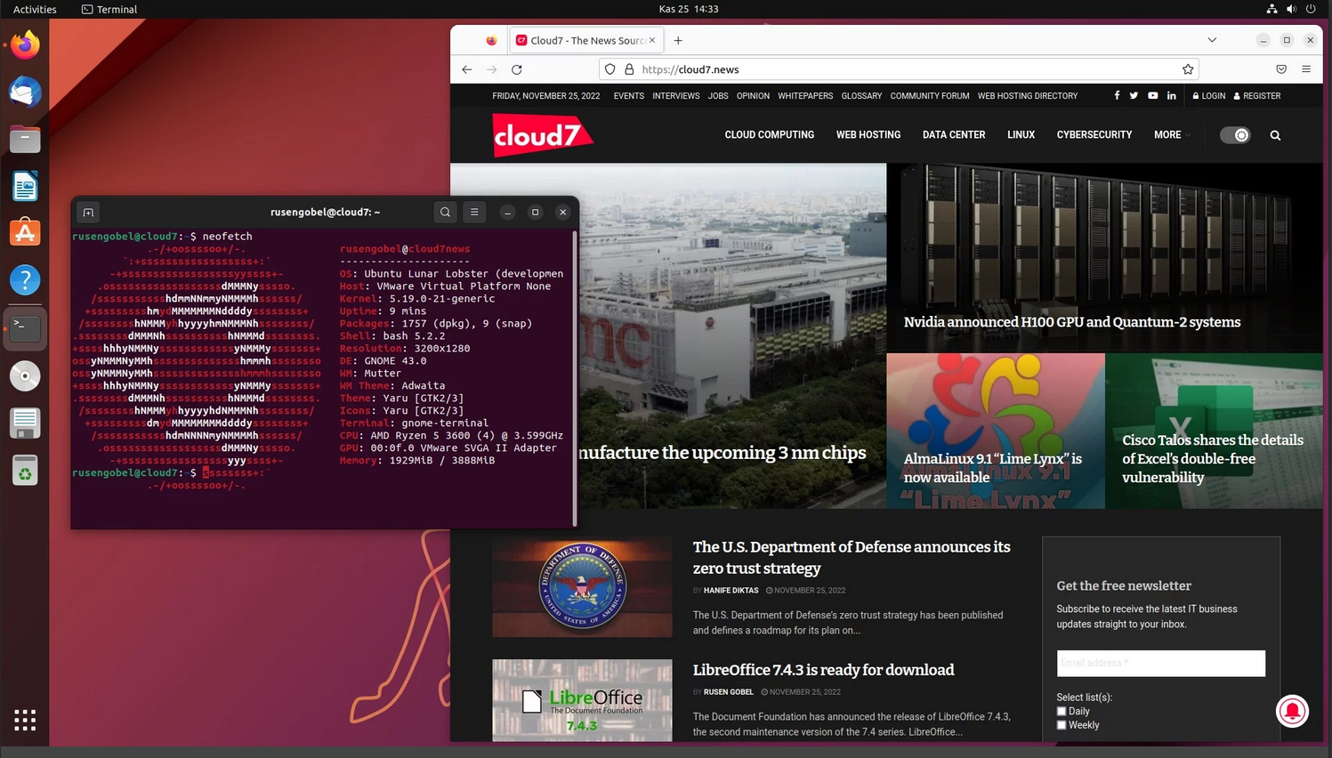
Task: Click the REGISTER link
Action: (1257, 96)
